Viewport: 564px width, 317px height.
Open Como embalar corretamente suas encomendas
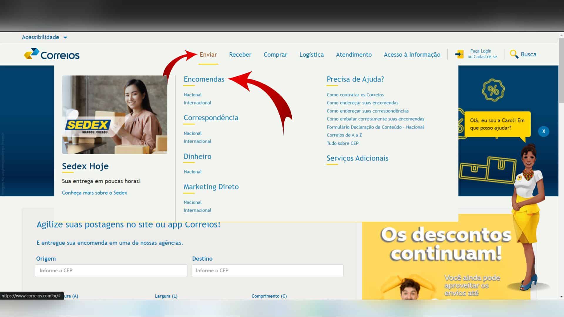375,119
